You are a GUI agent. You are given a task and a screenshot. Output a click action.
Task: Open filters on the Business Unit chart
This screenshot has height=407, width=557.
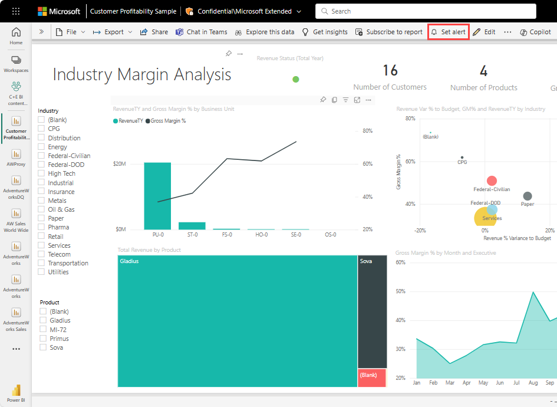[x=345, y=100]
